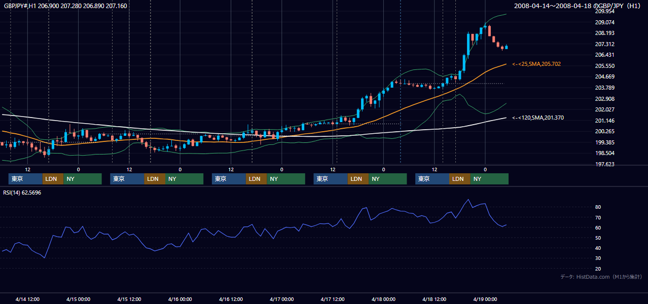Click the 東京 session block for 4/14
The image size is (648, 304).
(25, 179)
